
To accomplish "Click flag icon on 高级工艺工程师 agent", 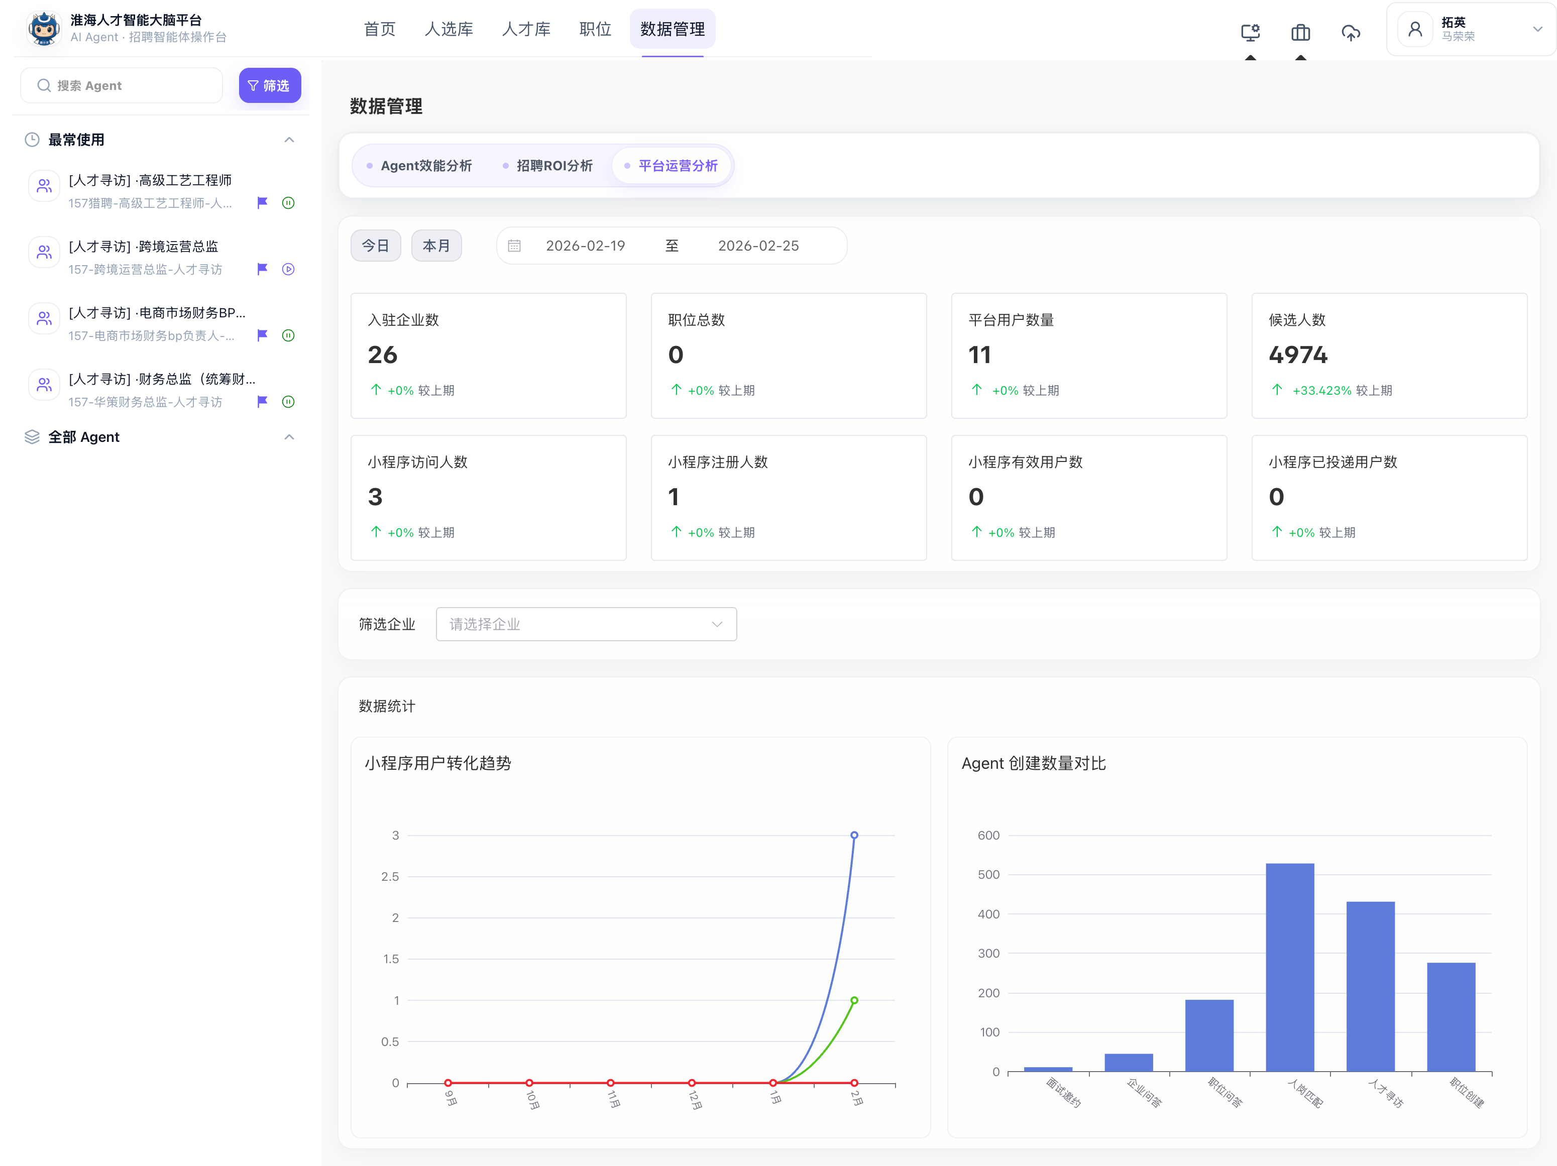I will [263, 203].
